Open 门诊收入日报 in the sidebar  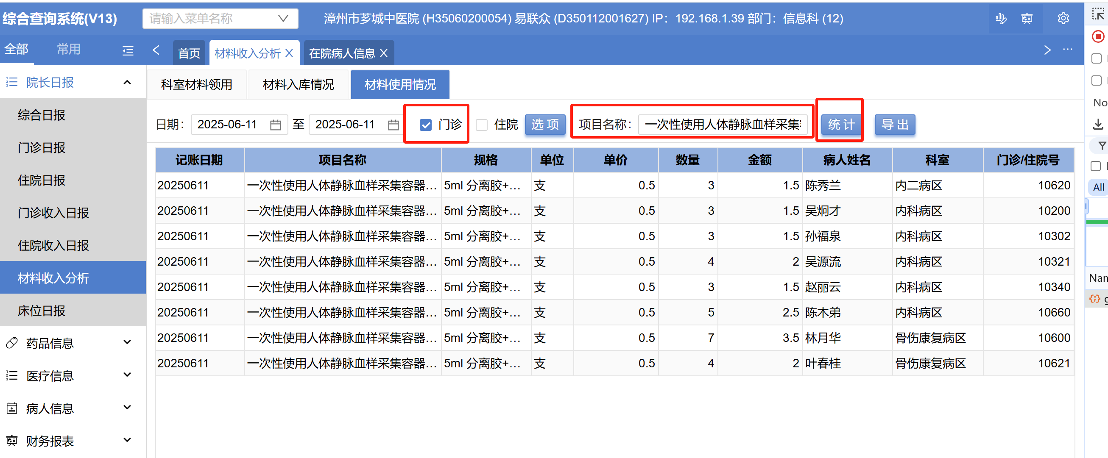[53, 213]
